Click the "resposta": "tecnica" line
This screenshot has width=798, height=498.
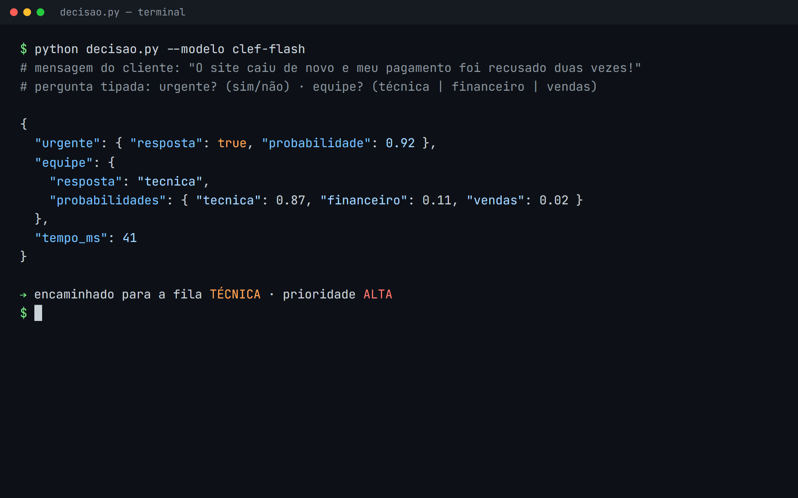point(129,181)
